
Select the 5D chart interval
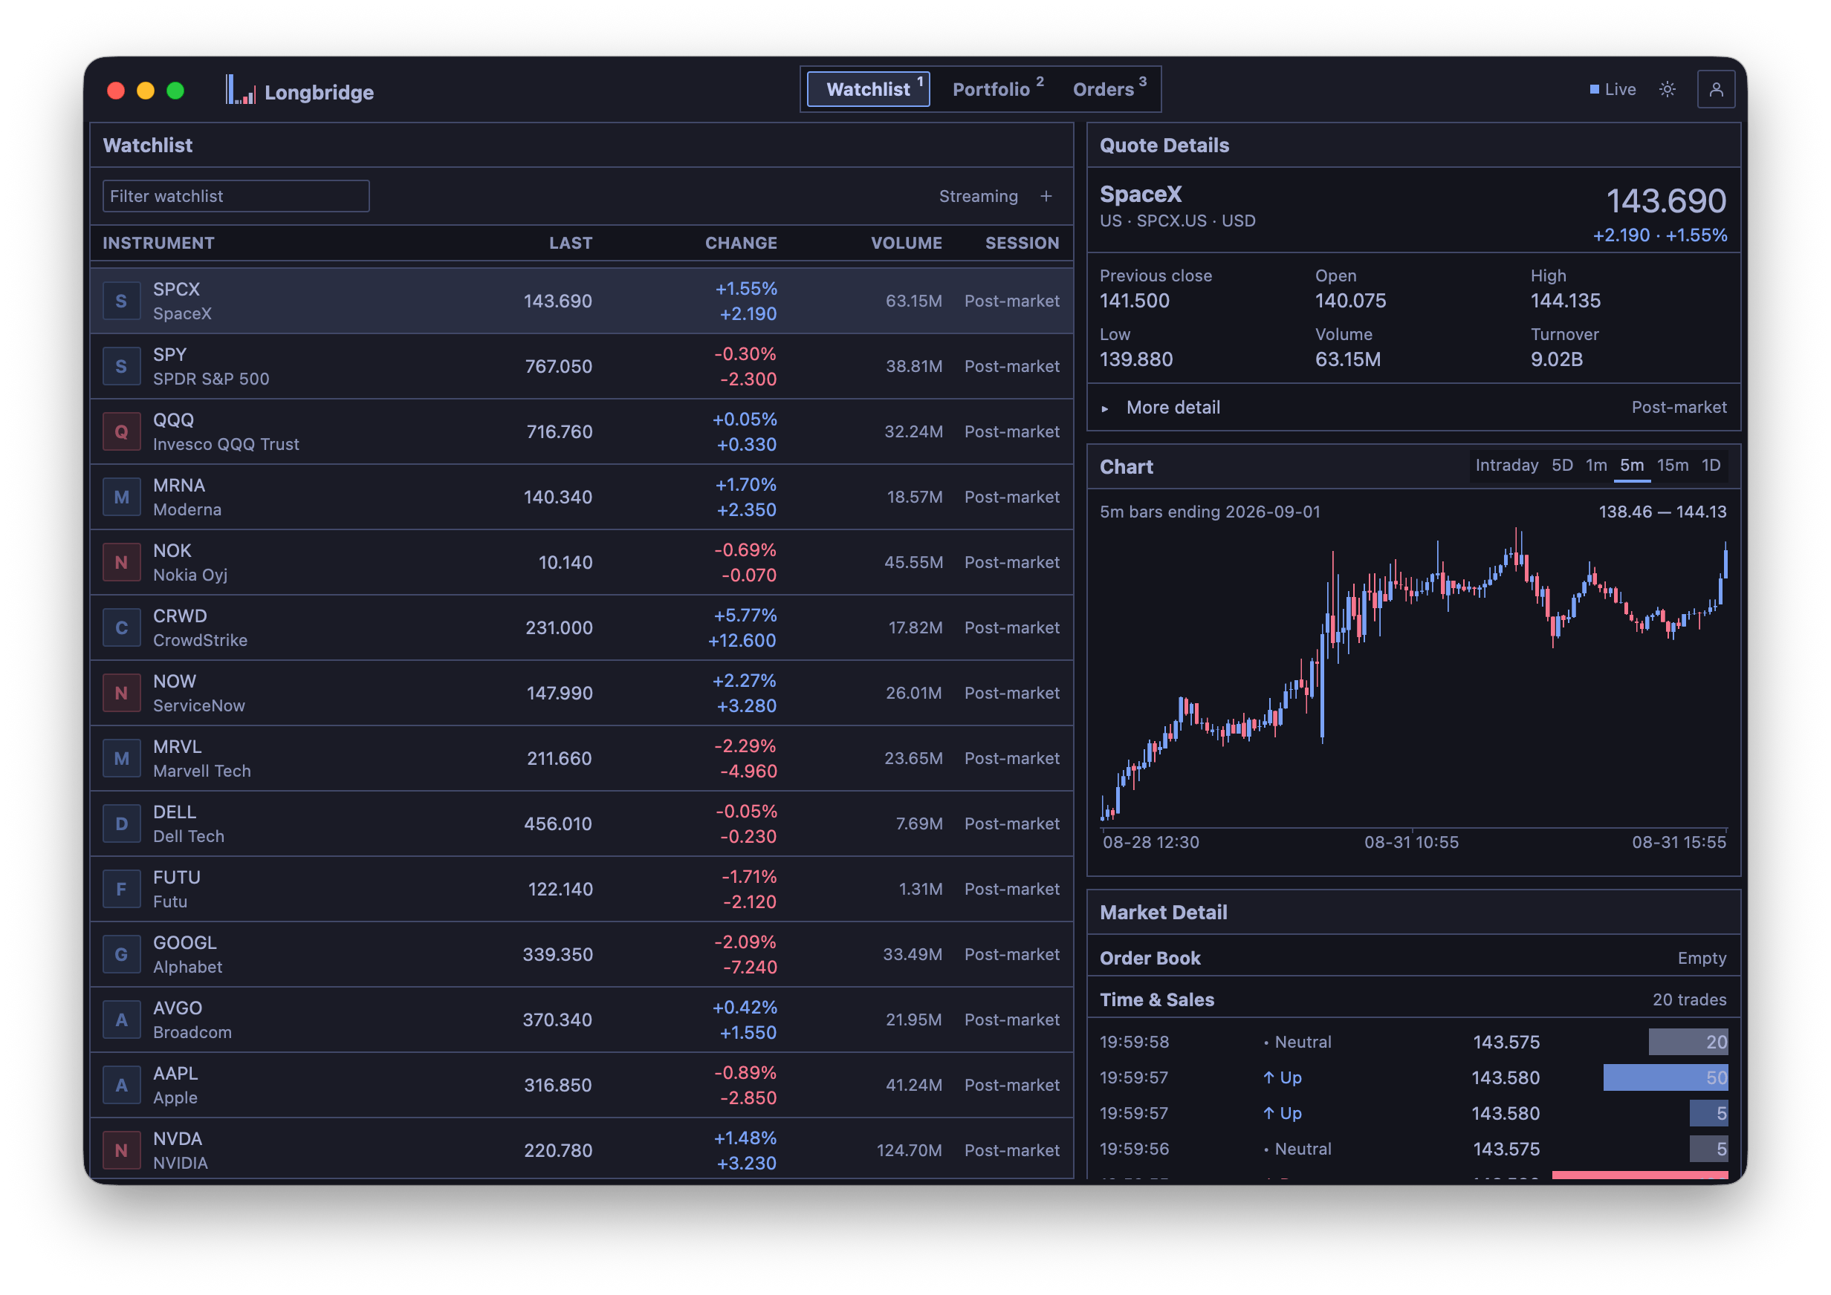1561,465
